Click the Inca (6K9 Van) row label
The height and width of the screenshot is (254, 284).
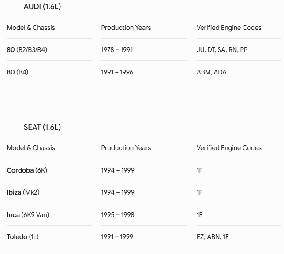click(28, 214)
